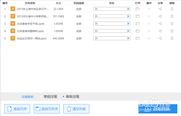Click the 状态 column header

point(112,3)
